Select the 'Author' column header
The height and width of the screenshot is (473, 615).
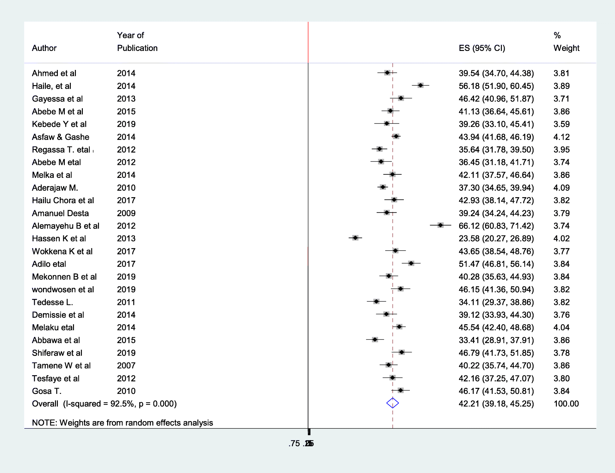pos(44,48)
